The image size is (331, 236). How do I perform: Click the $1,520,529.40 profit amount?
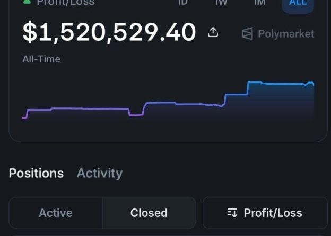109,33
